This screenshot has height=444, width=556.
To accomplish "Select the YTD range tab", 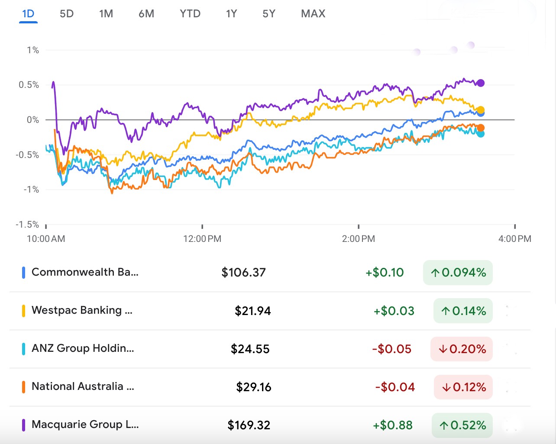I will pos(190,14).
